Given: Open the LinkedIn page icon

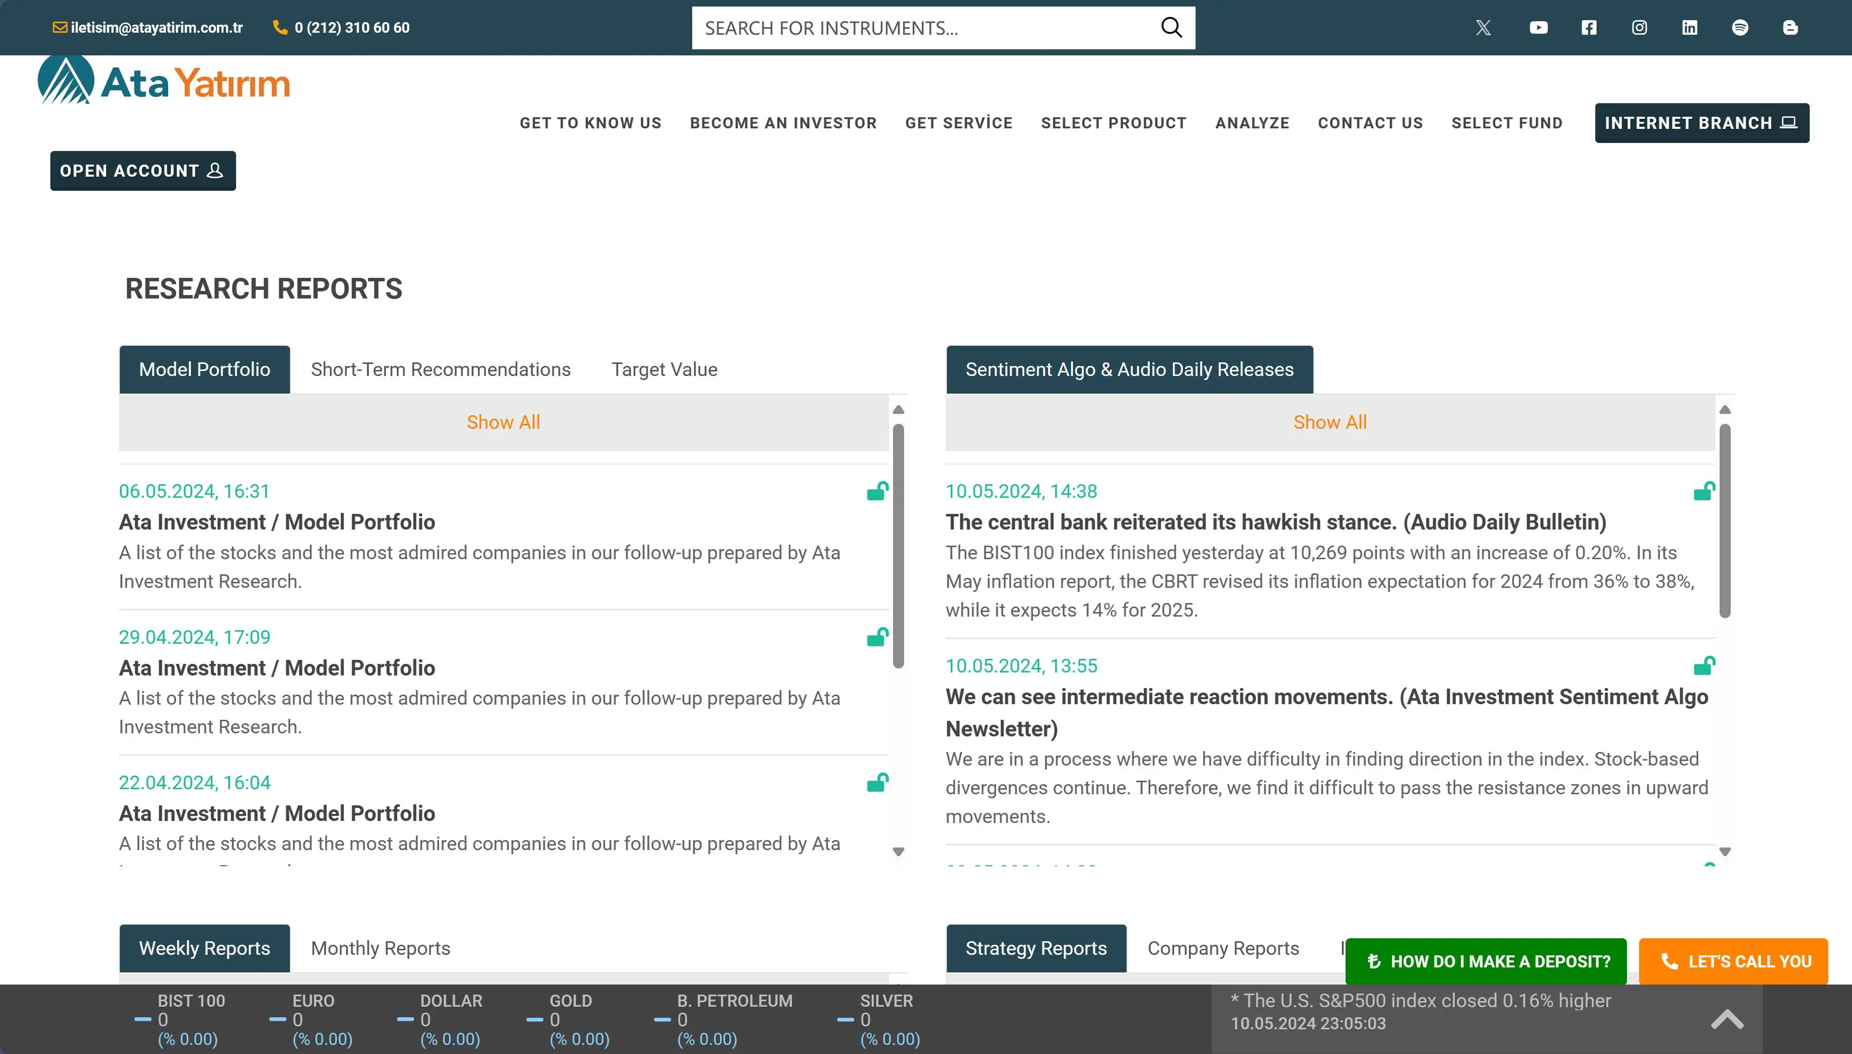Looking at the screenshot, I should 1690,28.
